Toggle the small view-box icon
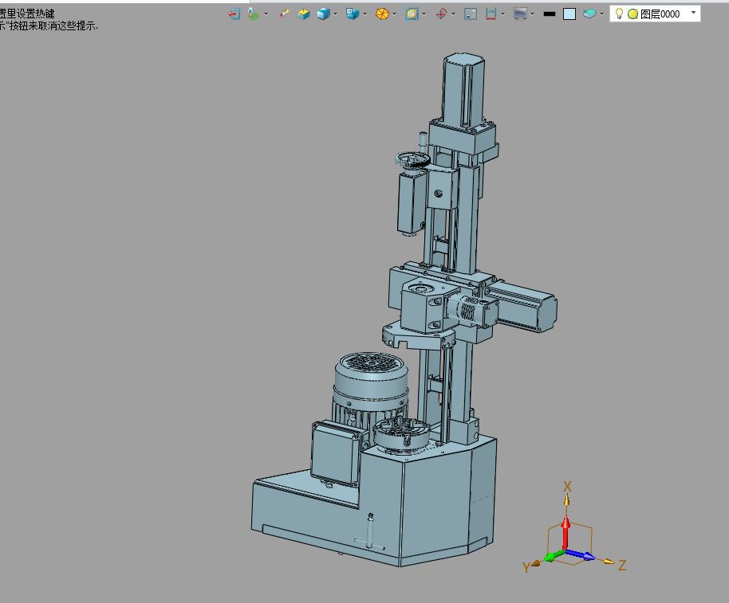This screenshot has height=603, width=729. [x=471, y=14]
